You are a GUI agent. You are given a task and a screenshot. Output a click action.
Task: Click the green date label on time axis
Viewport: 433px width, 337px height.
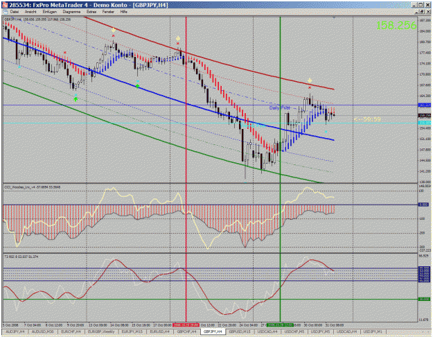(x=281, y=325)
